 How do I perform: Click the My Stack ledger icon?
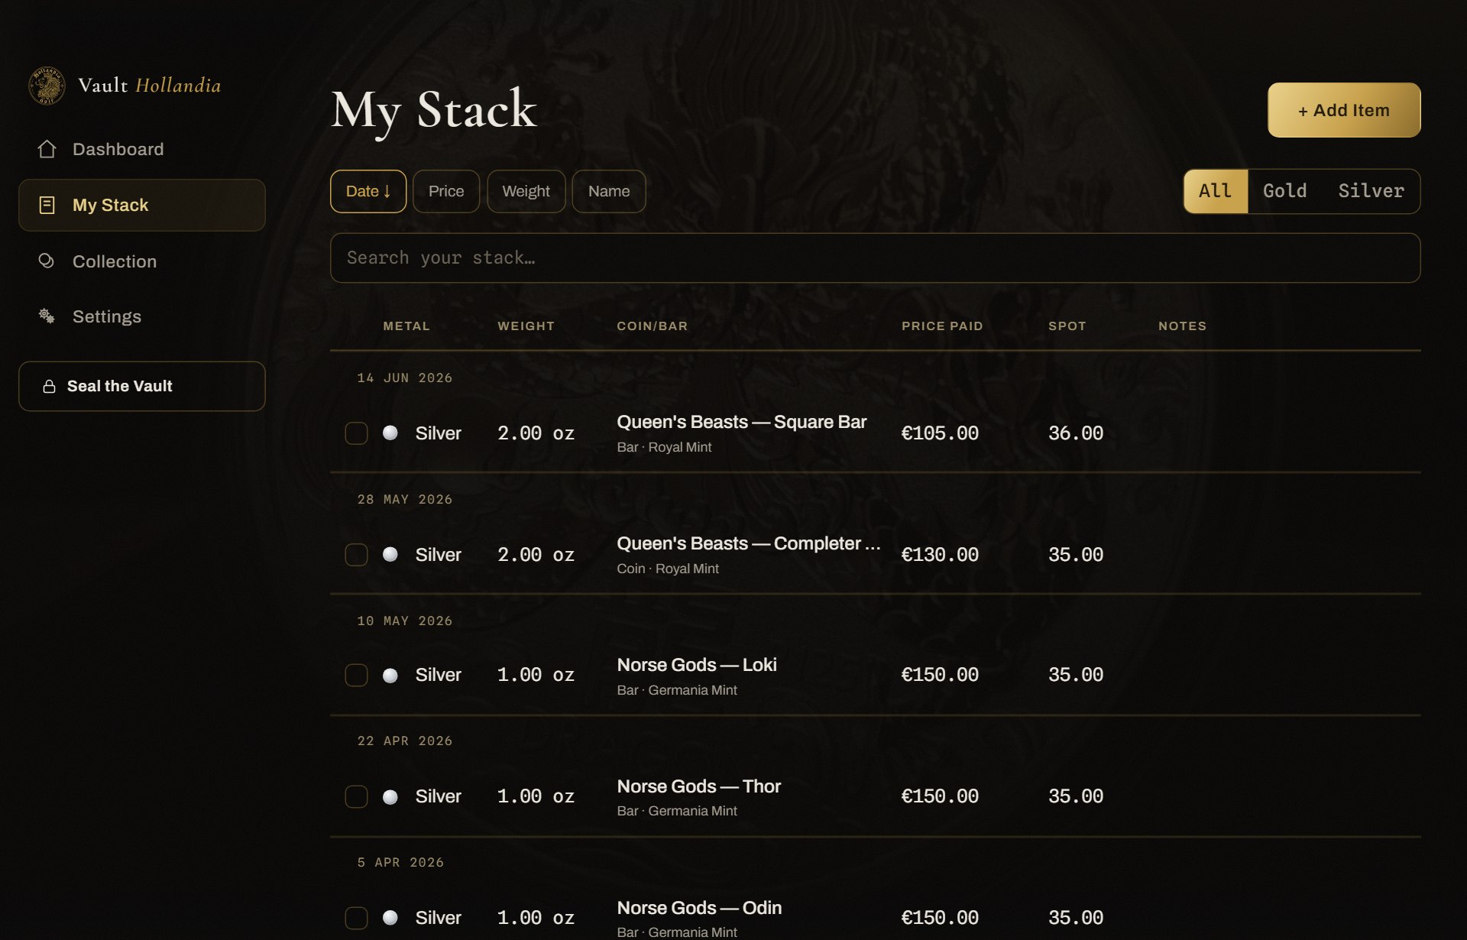point(47,205)
